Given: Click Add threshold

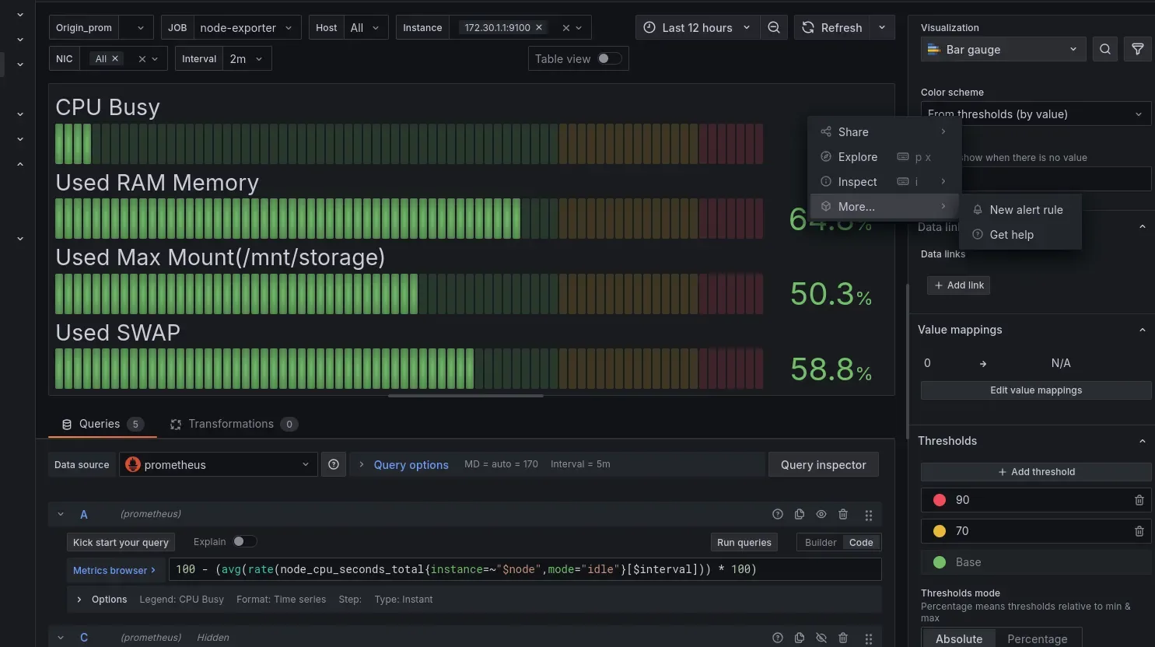Looking at the screenshot, I should click(1036, 472).
